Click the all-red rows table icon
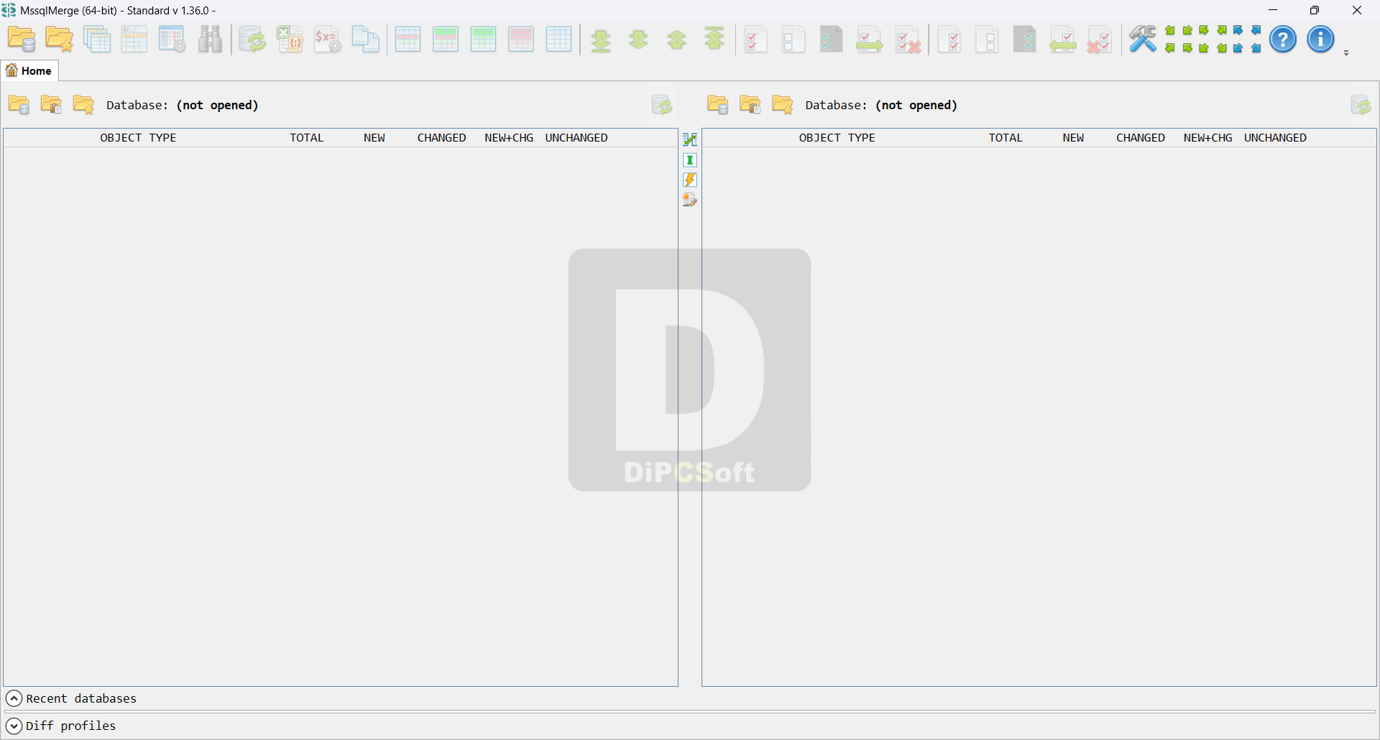This screenshot has width=1380, height=740. pyautogui.click(x=521, y=40)
